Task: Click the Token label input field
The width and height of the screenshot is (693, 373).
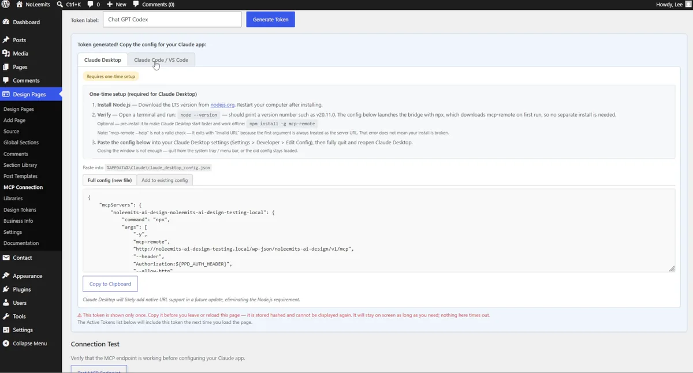Action: pos(172,19)
